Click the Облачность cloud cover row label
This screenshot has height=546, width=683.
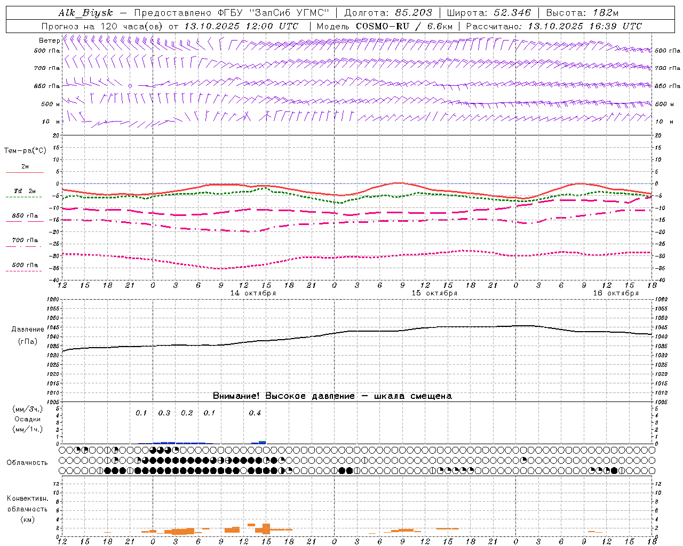pyautogui.click(x=27, y=463)
